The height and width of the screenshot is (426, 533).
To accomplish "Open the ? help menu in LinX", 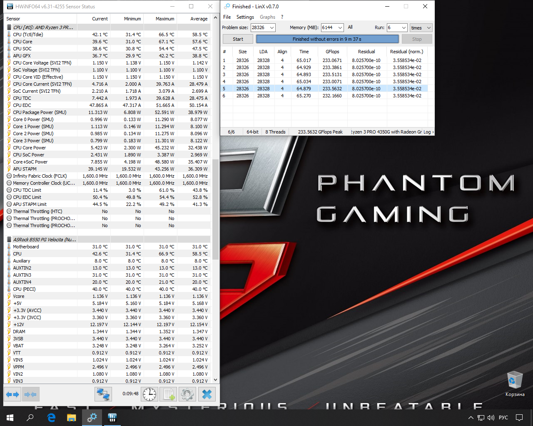I will pos(282,17).
